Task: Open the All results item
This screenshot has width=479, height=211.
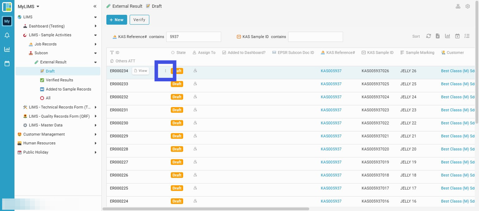Action: (x=45, y=98)
